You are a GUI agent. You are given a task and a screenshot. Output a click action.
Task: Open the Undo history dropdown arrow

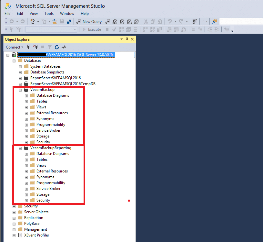(x=176, y=22)
